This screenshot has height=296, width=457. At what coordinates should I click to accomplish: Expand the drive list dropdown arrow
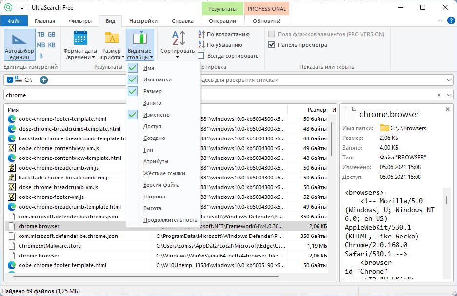click(x=449, y=80)
